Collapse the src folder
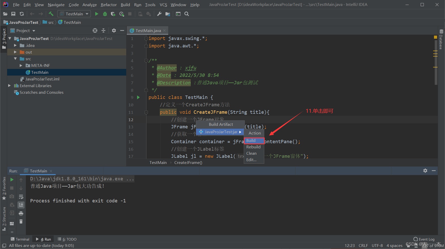The height and width of the screenshot is (249, 445). point(15,59)
